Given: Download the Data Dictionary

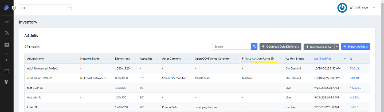Looking at the screenshot, I should pos(280,47).
